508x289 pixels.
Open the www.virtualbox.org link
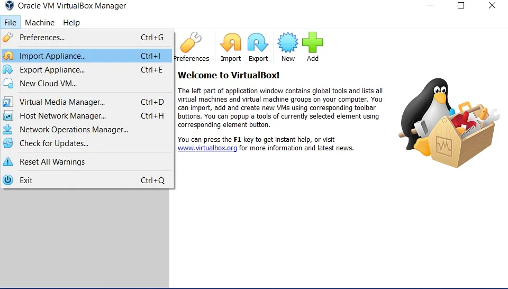pos(207,148)
